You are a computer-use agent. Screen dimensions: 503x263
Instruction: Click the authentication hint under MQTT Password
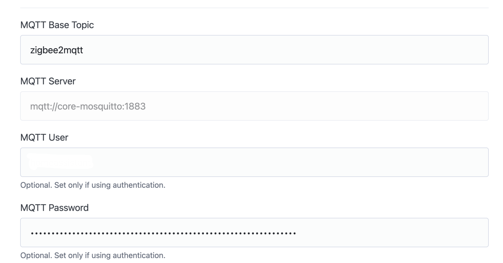(x=93, y=255)
